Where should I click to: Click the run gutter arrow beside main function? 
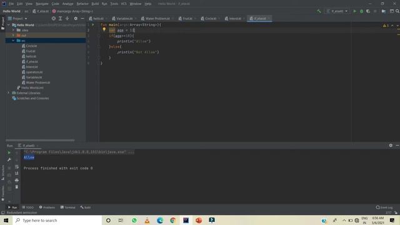click(x=93, y=25)
